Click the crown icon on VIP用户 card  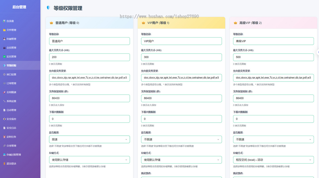tap(144, 23)
